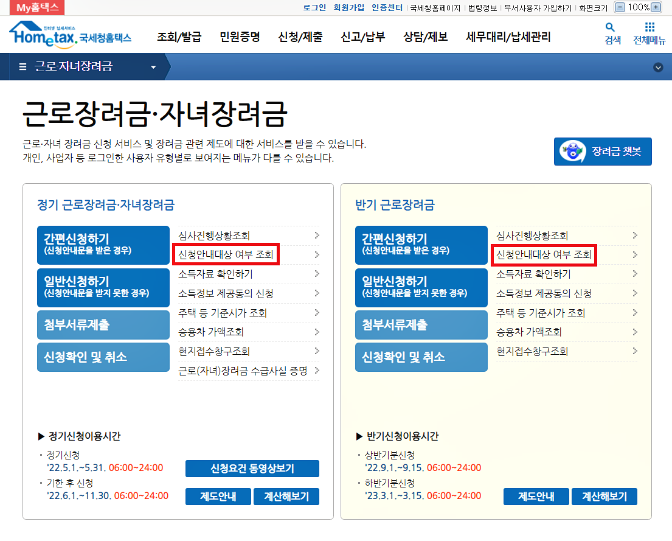Click 제도안내 in the 반기 panel
Screen dimensions: 672x541
(x=536, y=497)
